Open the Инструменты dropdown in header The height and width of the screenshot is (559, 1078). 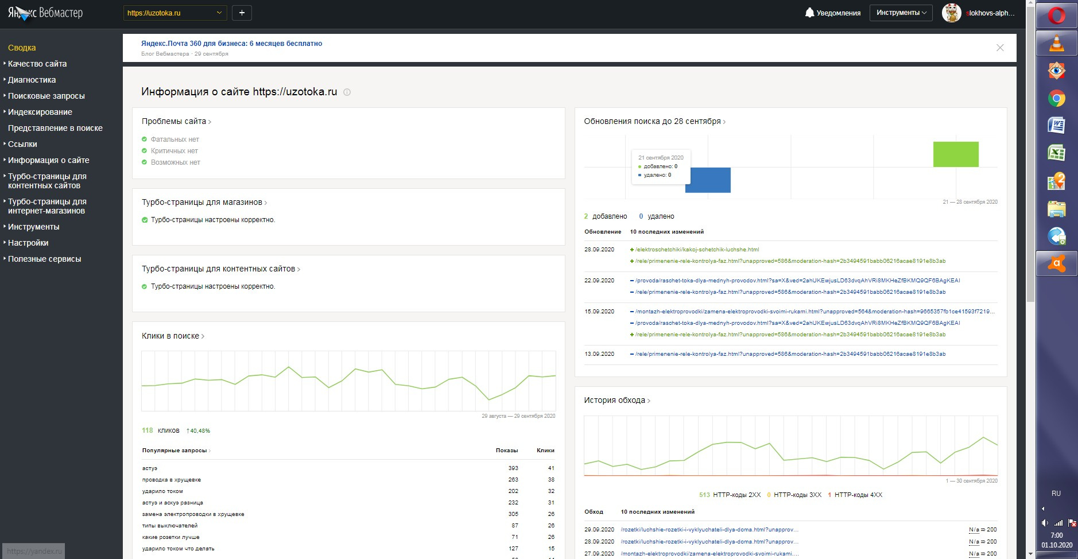tap(901, 13)
